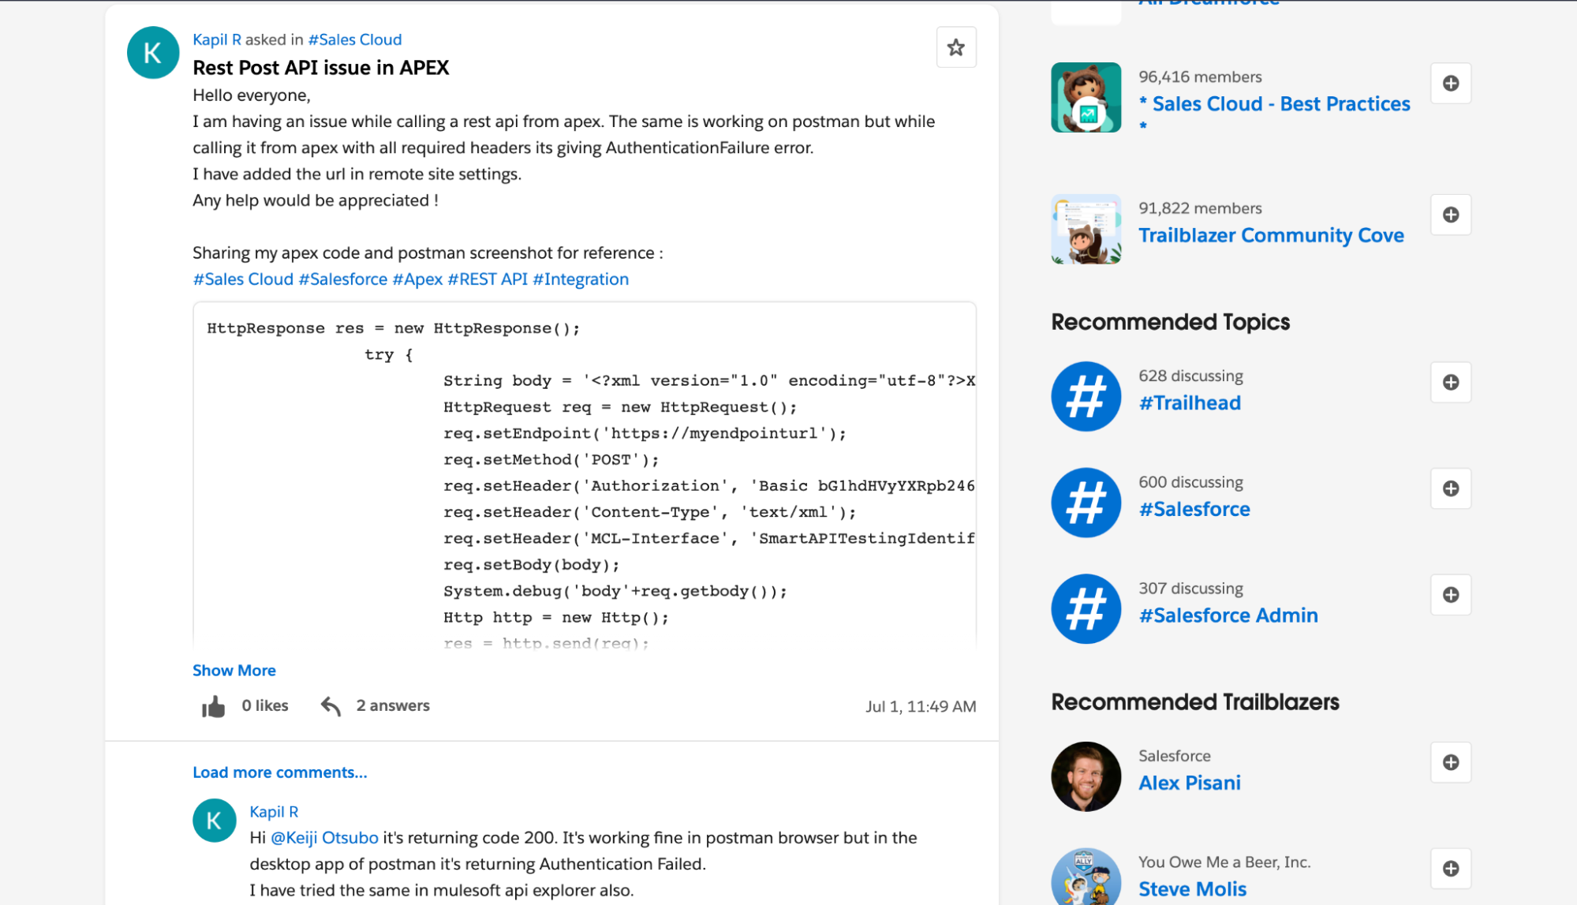
Task: Expand thread via Load more comments
Action: [x=279, y=772]
